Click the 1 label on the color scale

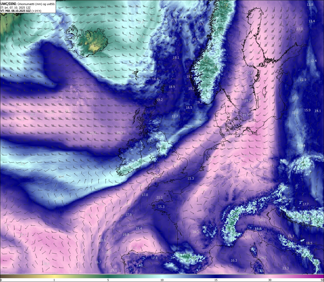coord(54,280)
